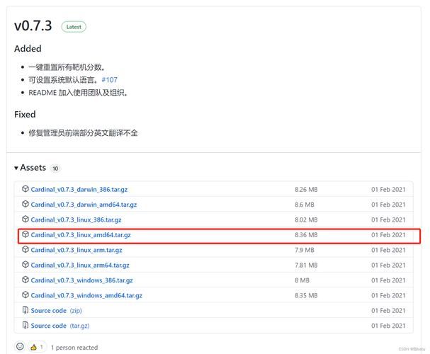The width and height of the screenshot is (430, 354).
Task: Click zip file icon beside Source code (zip)
Action: tap(26, 310)
